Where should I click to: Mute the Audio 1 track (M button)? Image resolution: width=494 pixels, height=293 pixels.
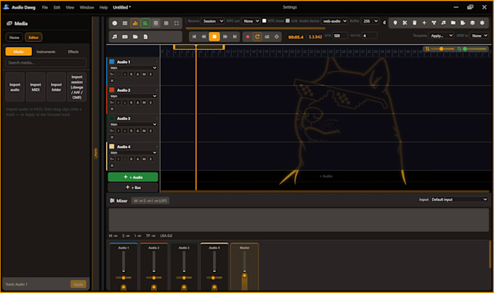pos(144,74)
